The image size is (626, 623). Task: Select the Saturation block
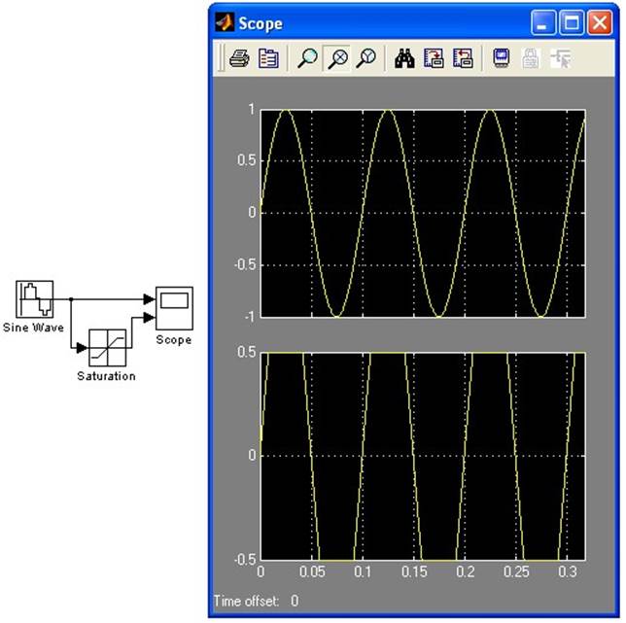pyautogui.click(x=107, y=348)
